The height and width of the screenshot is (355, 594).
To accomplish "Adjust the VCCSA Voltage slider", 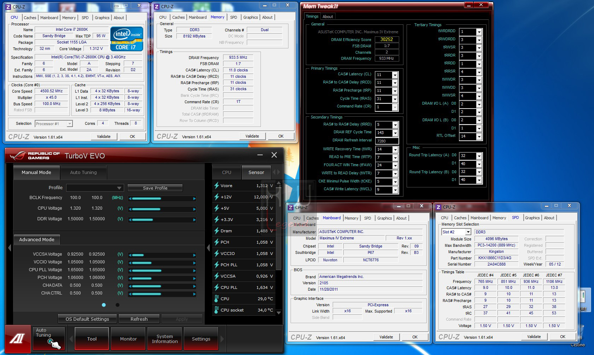I will 162,255.
